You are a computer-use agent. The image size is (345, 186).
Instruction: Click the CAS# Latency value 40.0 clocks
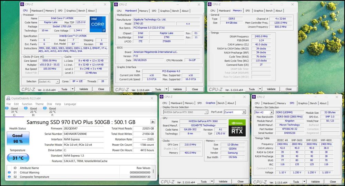point(261,44)
